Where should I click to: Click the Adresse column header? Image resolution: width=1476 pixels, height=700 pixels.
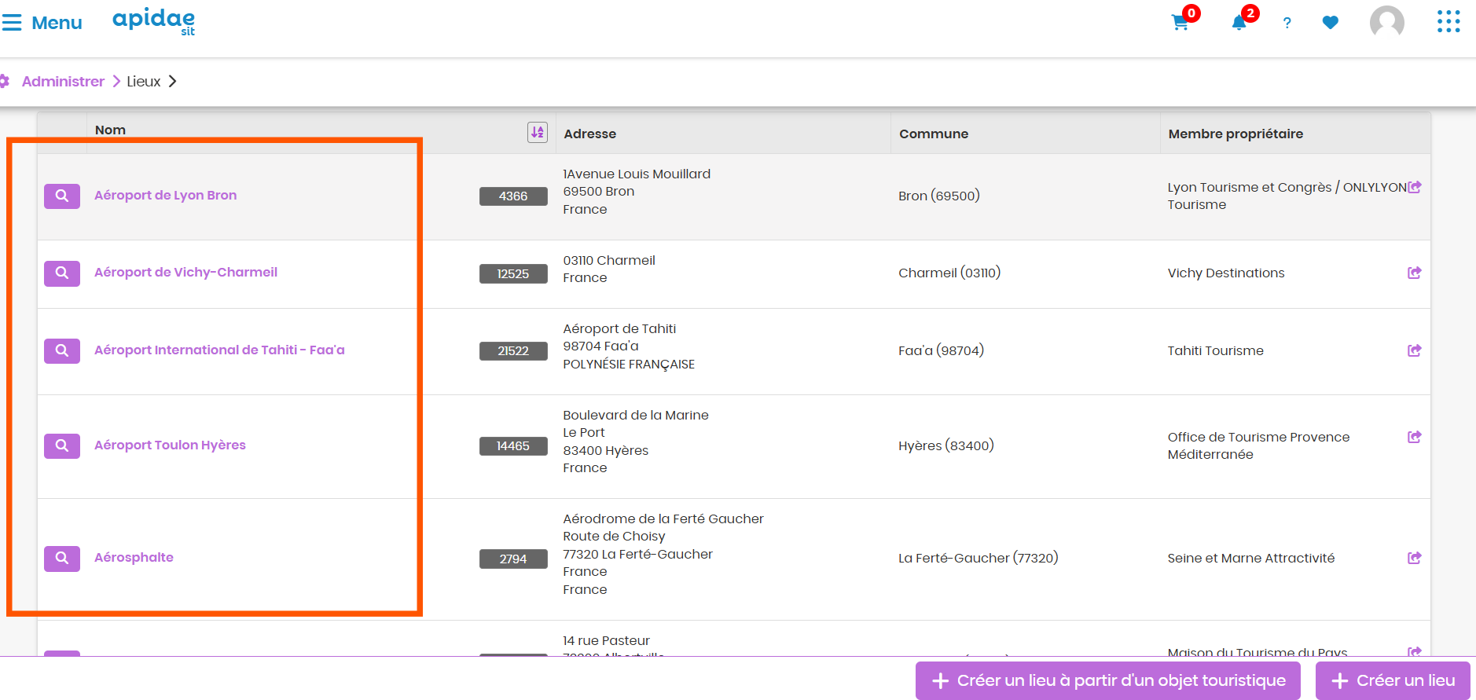[x=589, y=134]
